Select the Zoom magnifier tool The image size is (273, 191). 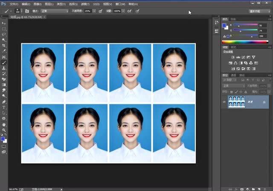[x=4, y=131]
